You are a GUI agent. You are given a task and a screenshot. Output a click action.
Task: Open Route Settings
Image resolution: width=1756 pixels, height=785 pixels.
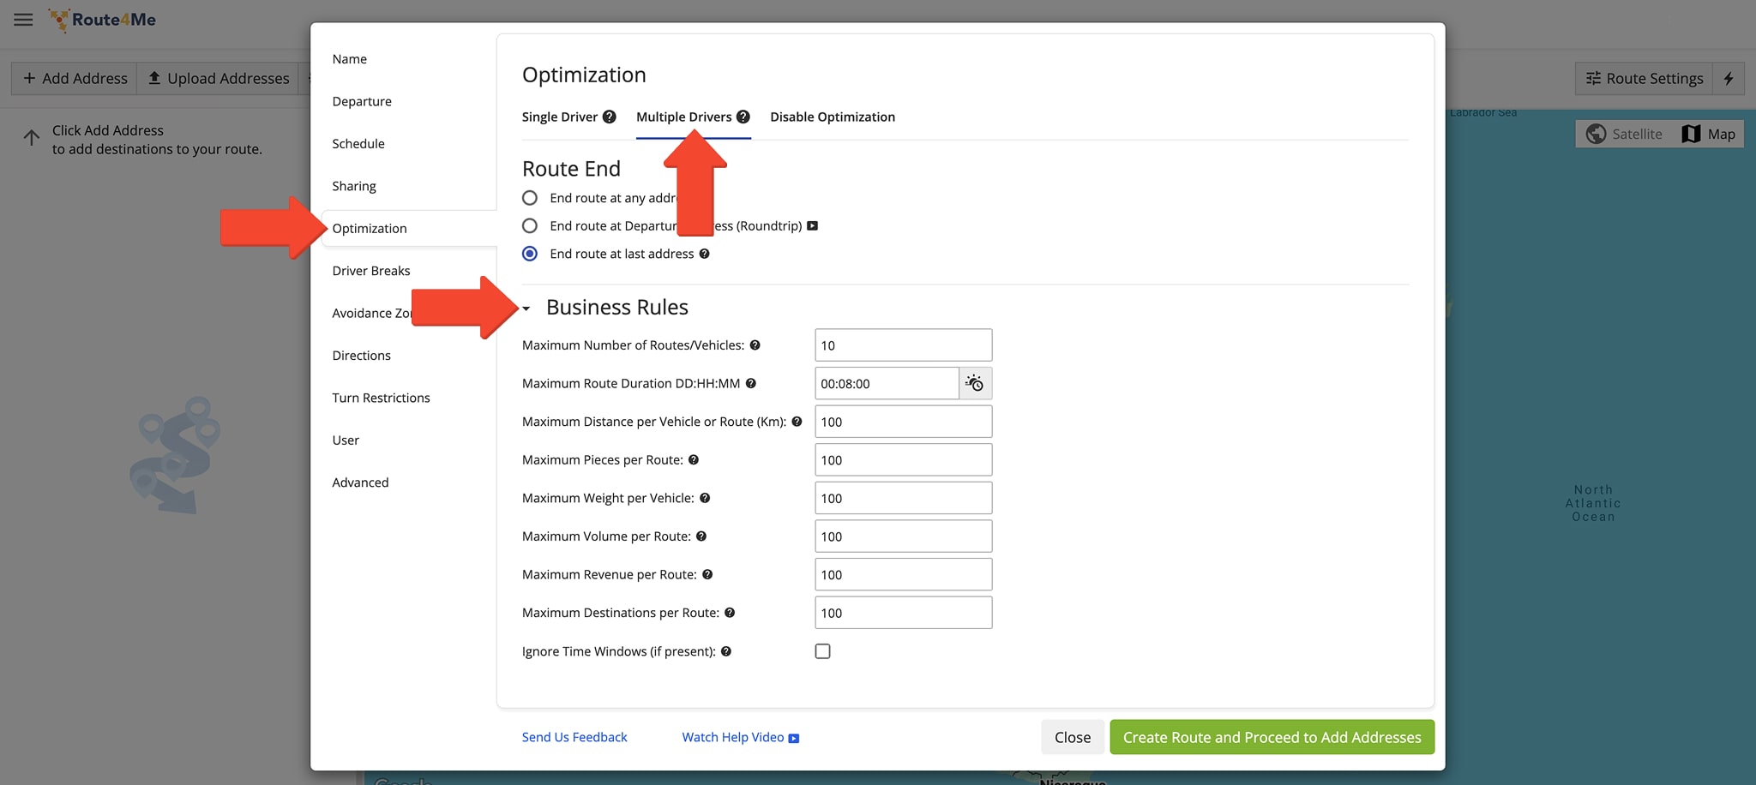tap(1645, 78)
